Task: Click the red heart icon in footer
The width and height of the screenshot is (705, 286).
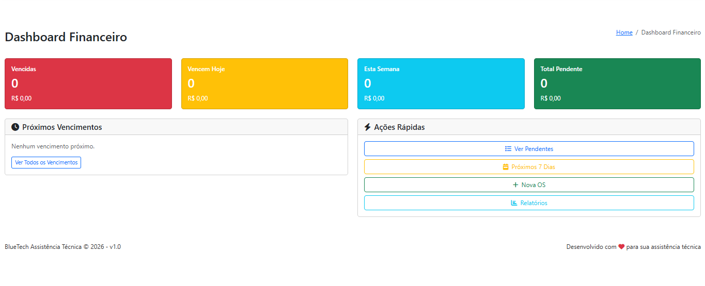Action: point(621,247)
